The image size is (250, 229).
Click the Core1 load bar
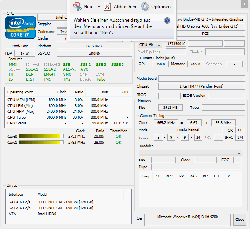(41, 142)
